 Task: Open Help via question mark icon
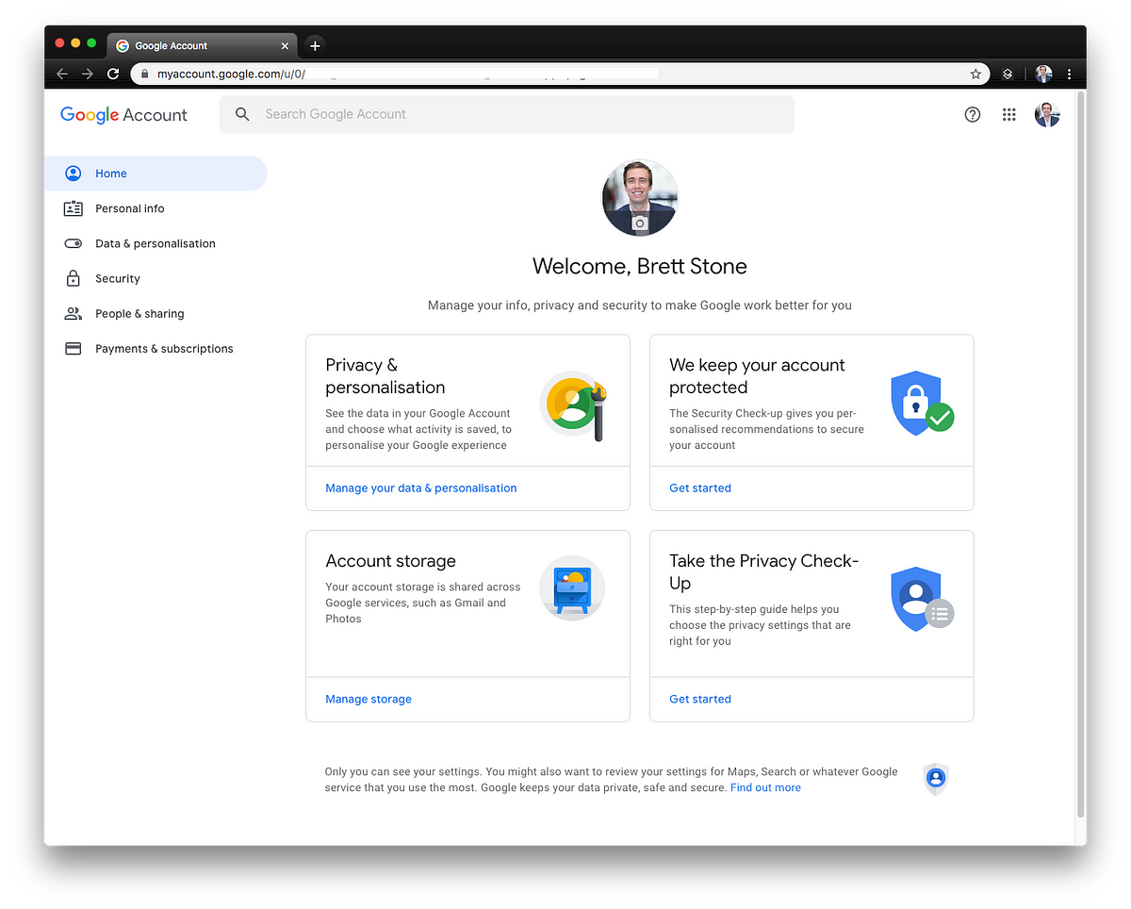973,114
